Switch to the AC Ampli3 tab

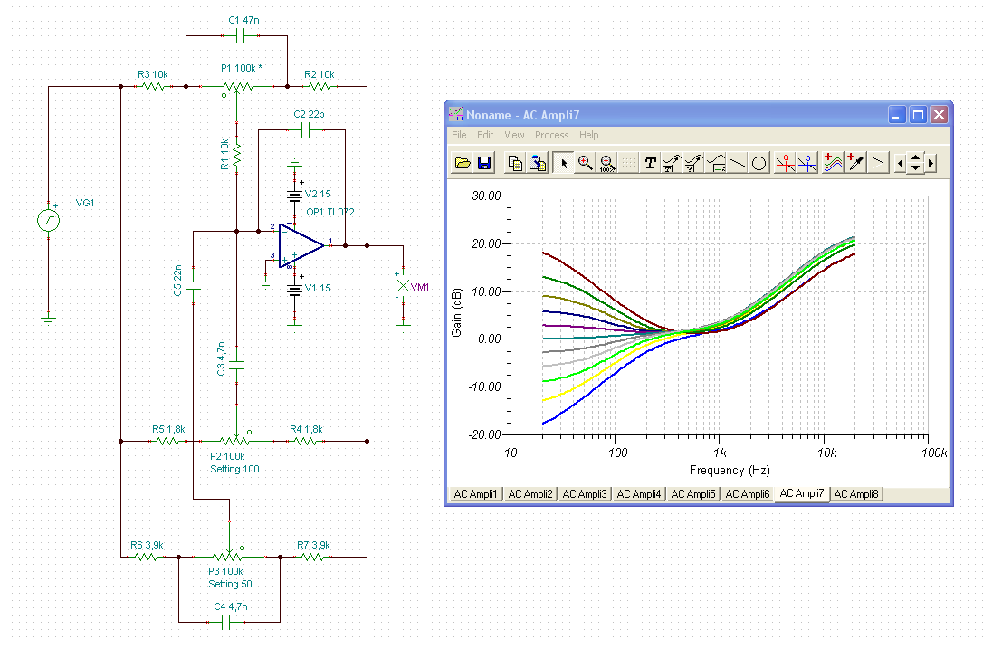pyautogui.click(x=585, y=494)
